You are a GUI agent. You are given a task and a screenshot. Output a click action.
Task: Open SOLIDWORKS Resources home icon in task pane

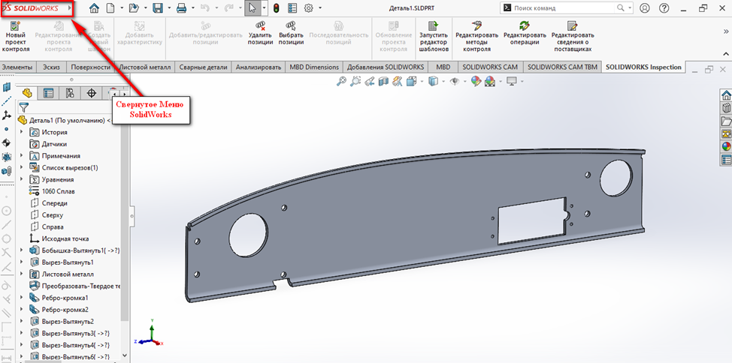pyautogui.click(x=726, y=95)
